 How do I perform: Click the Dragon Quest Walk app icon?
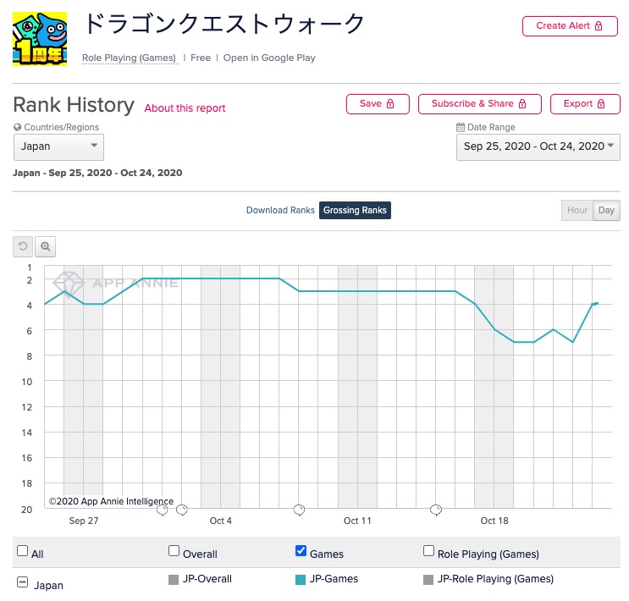point(40,39)
